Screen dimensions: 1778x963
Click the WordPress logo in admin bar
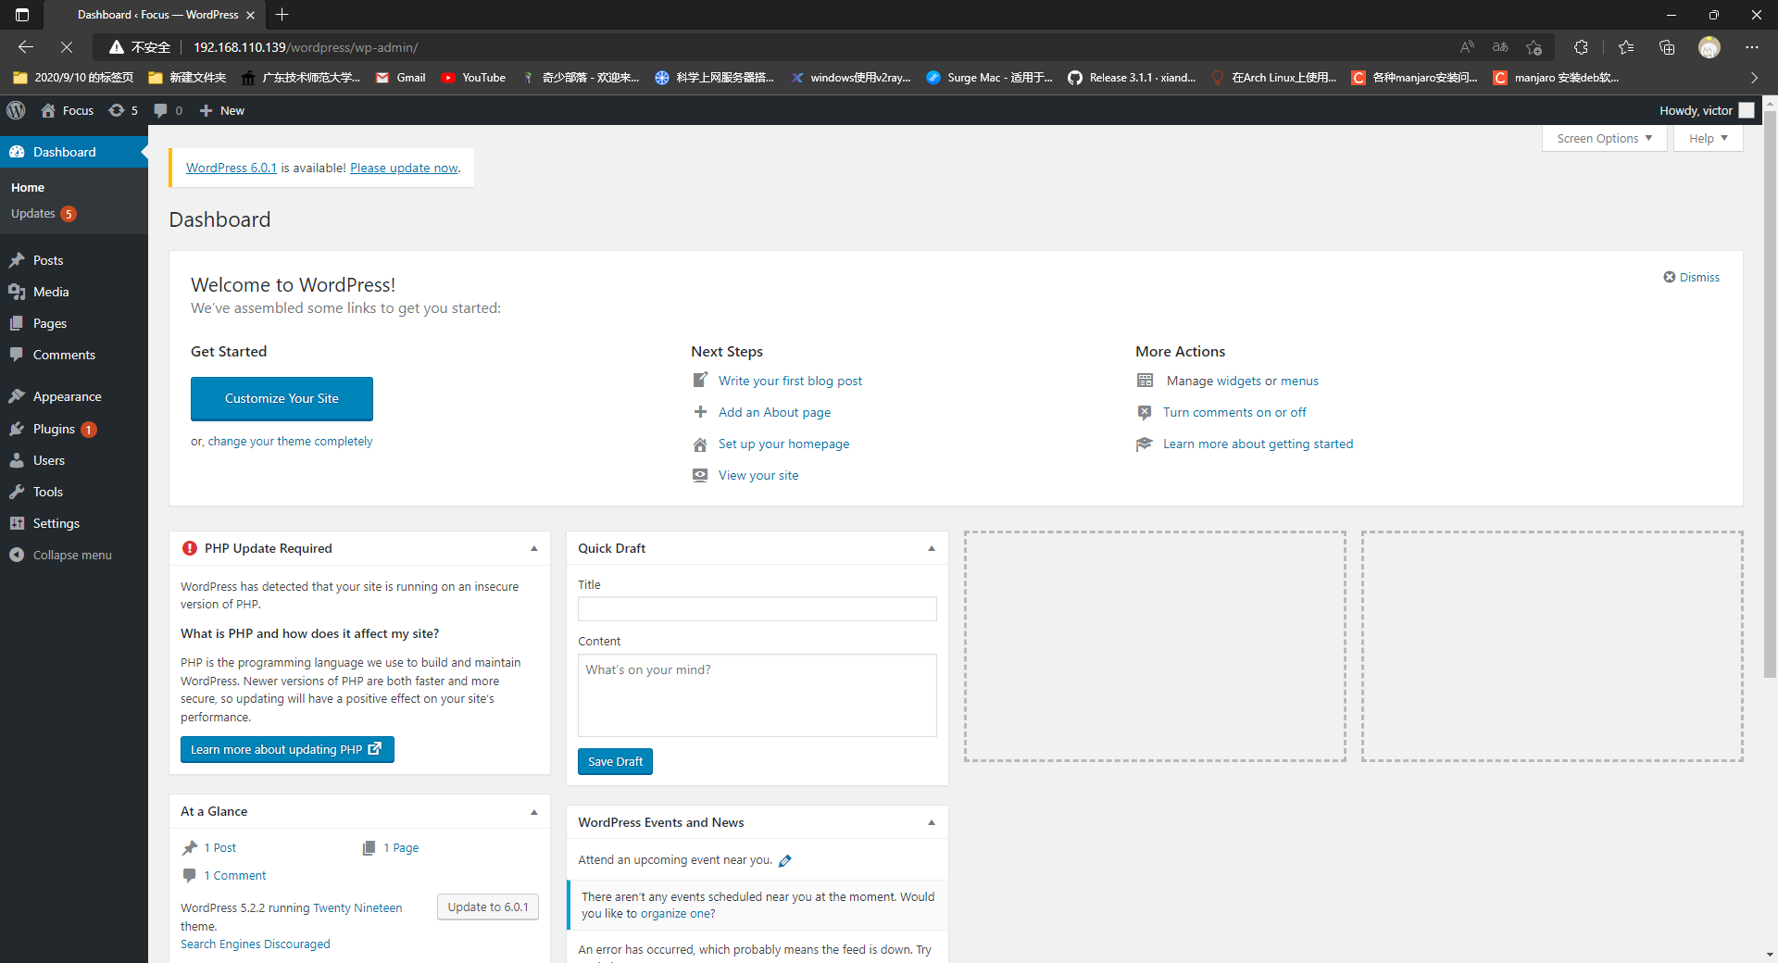[16, 110]
